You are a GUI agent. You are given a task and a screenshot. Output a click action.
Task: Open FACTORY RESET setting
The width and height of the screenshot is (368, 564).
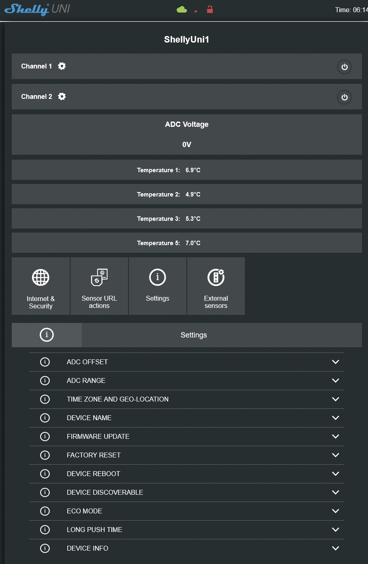[x=94, y=455]
